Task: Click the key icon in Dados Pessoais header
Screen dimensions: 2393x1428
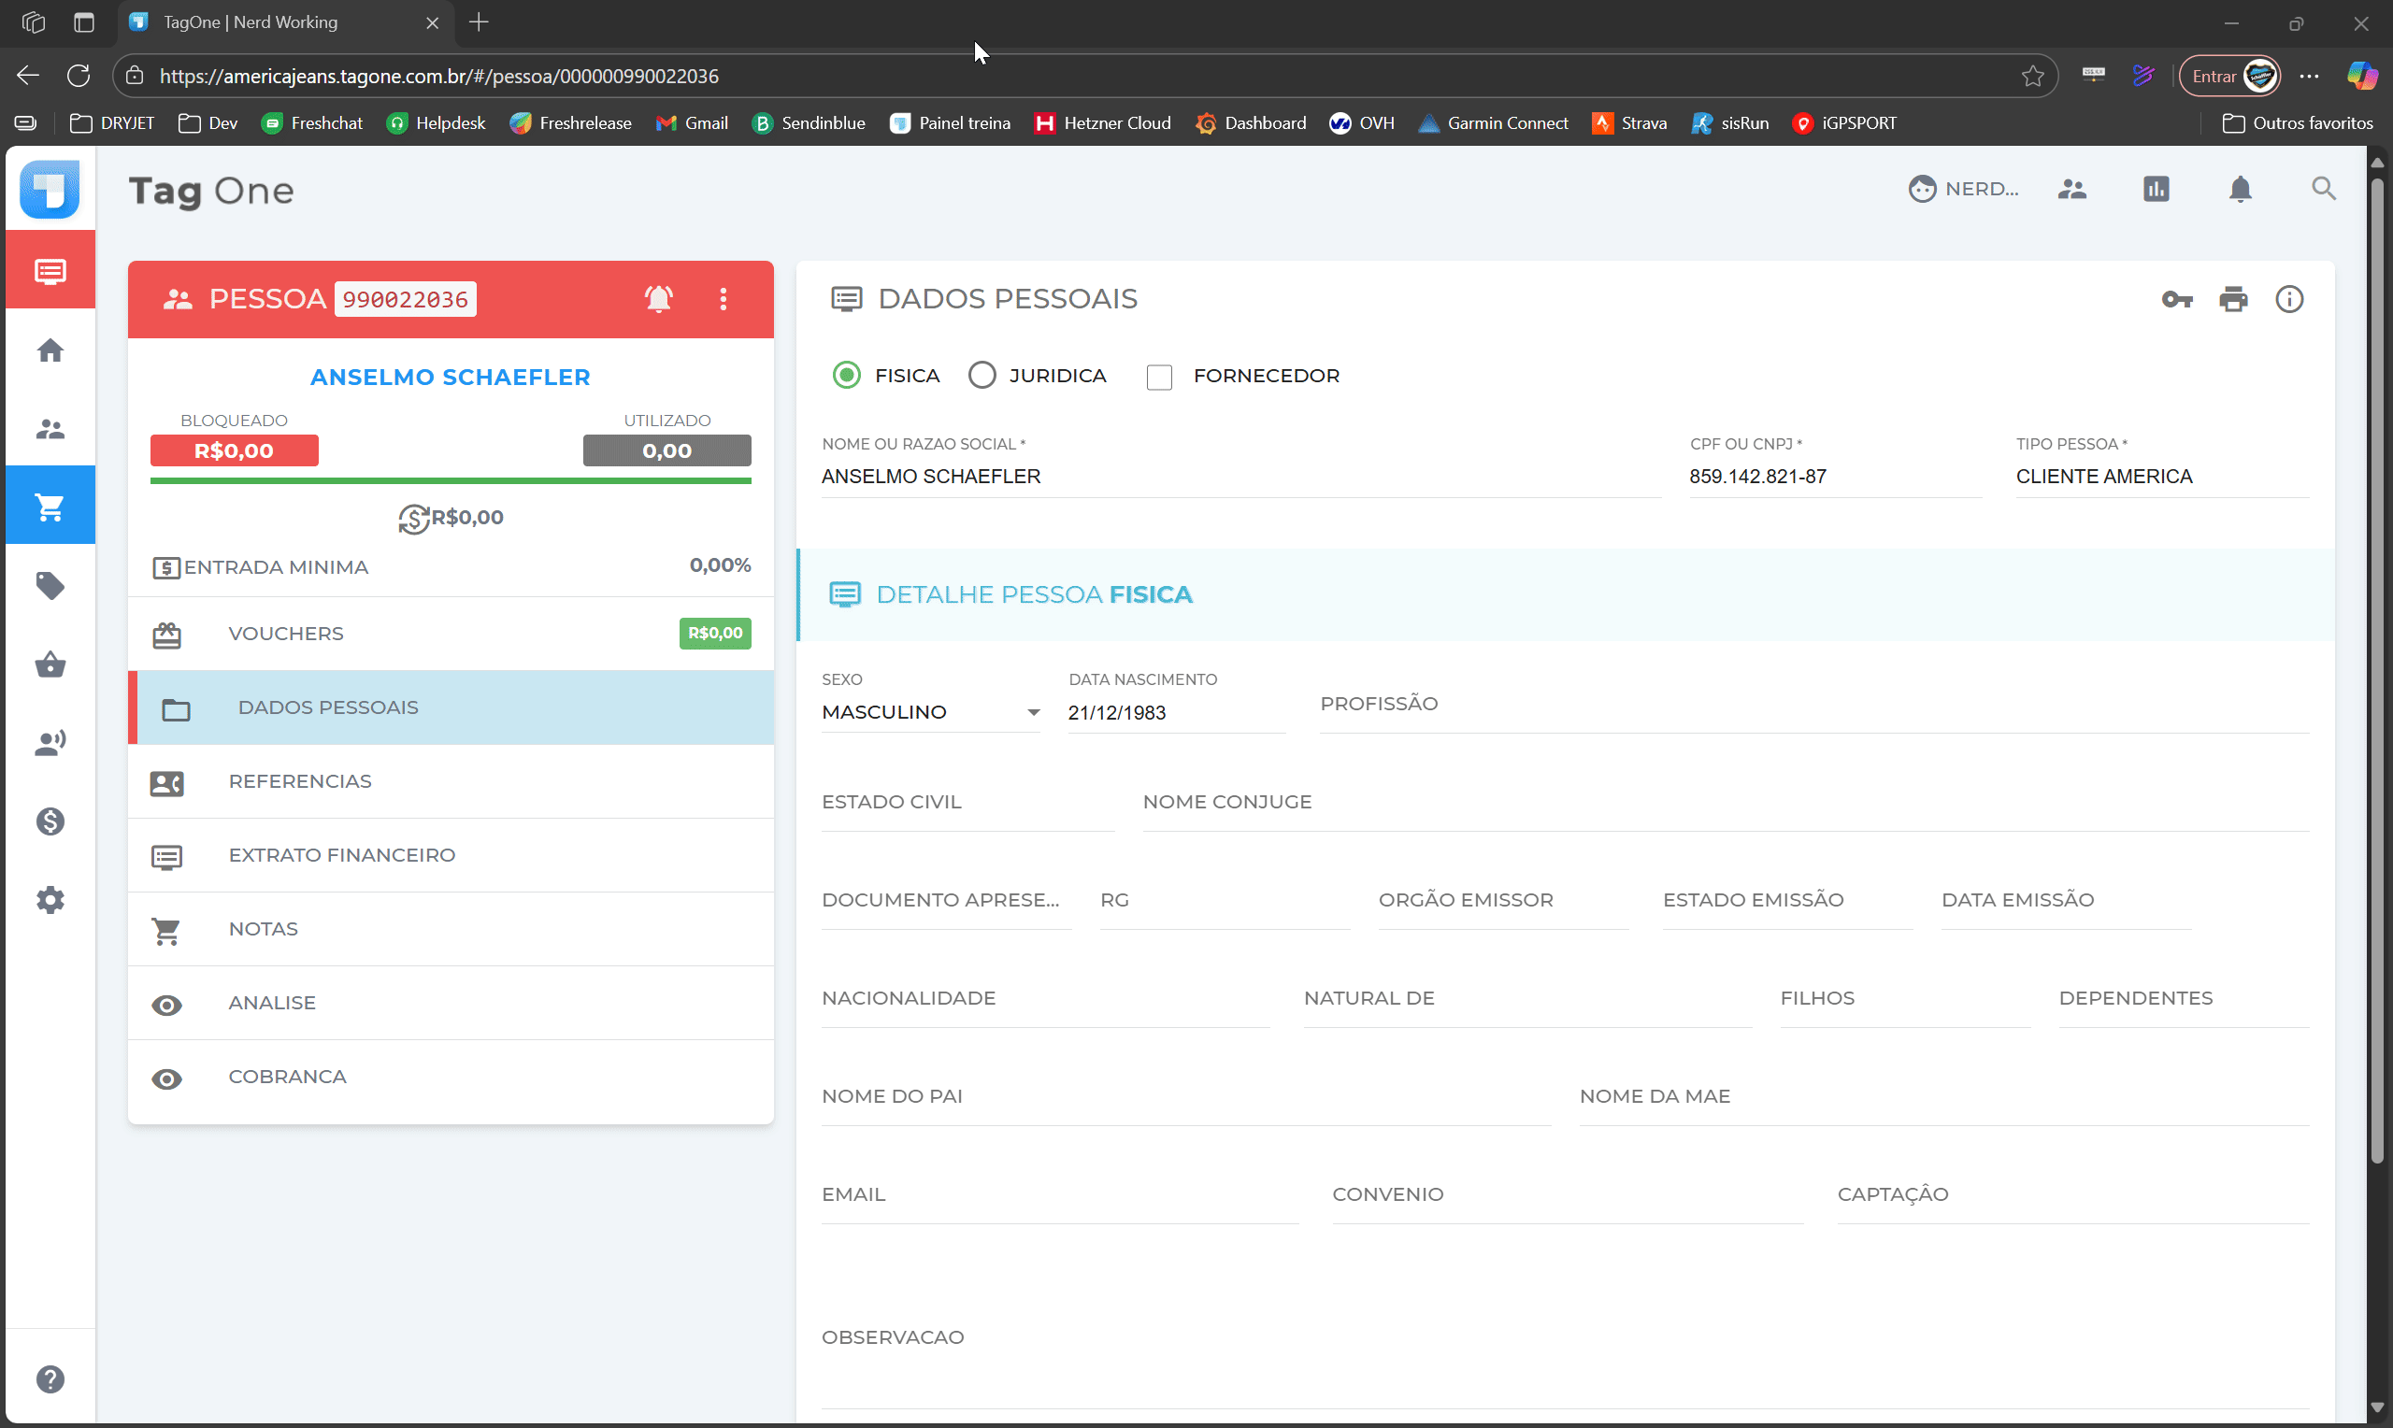Action: [x=2176, y=300]
